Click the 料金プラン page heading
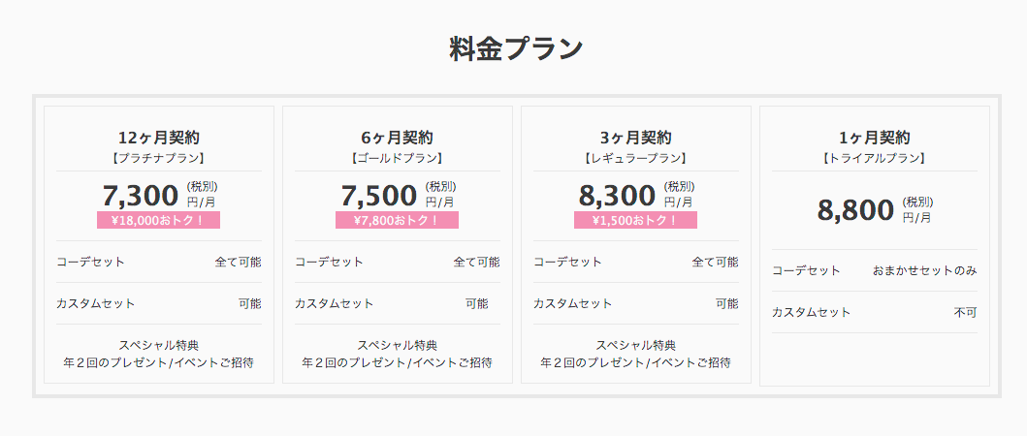Screen dimensions: 1027x436 click(x=516, y=49)
